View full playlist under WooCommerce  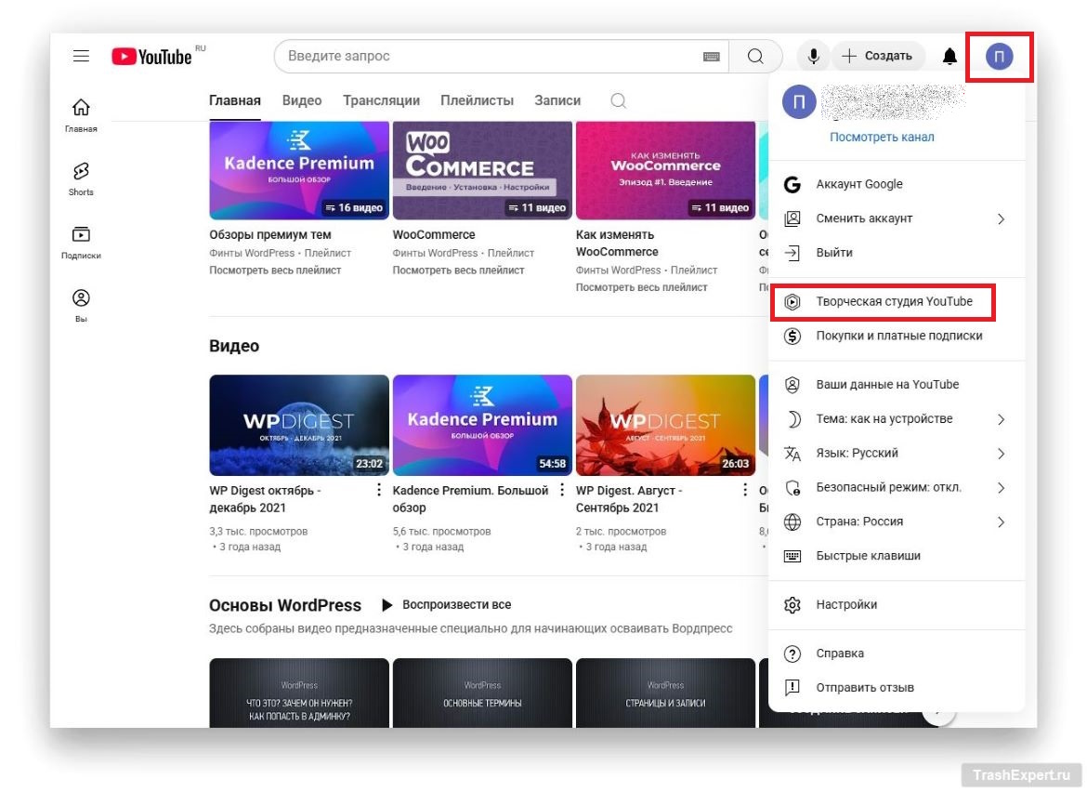[x=458, y=271]
